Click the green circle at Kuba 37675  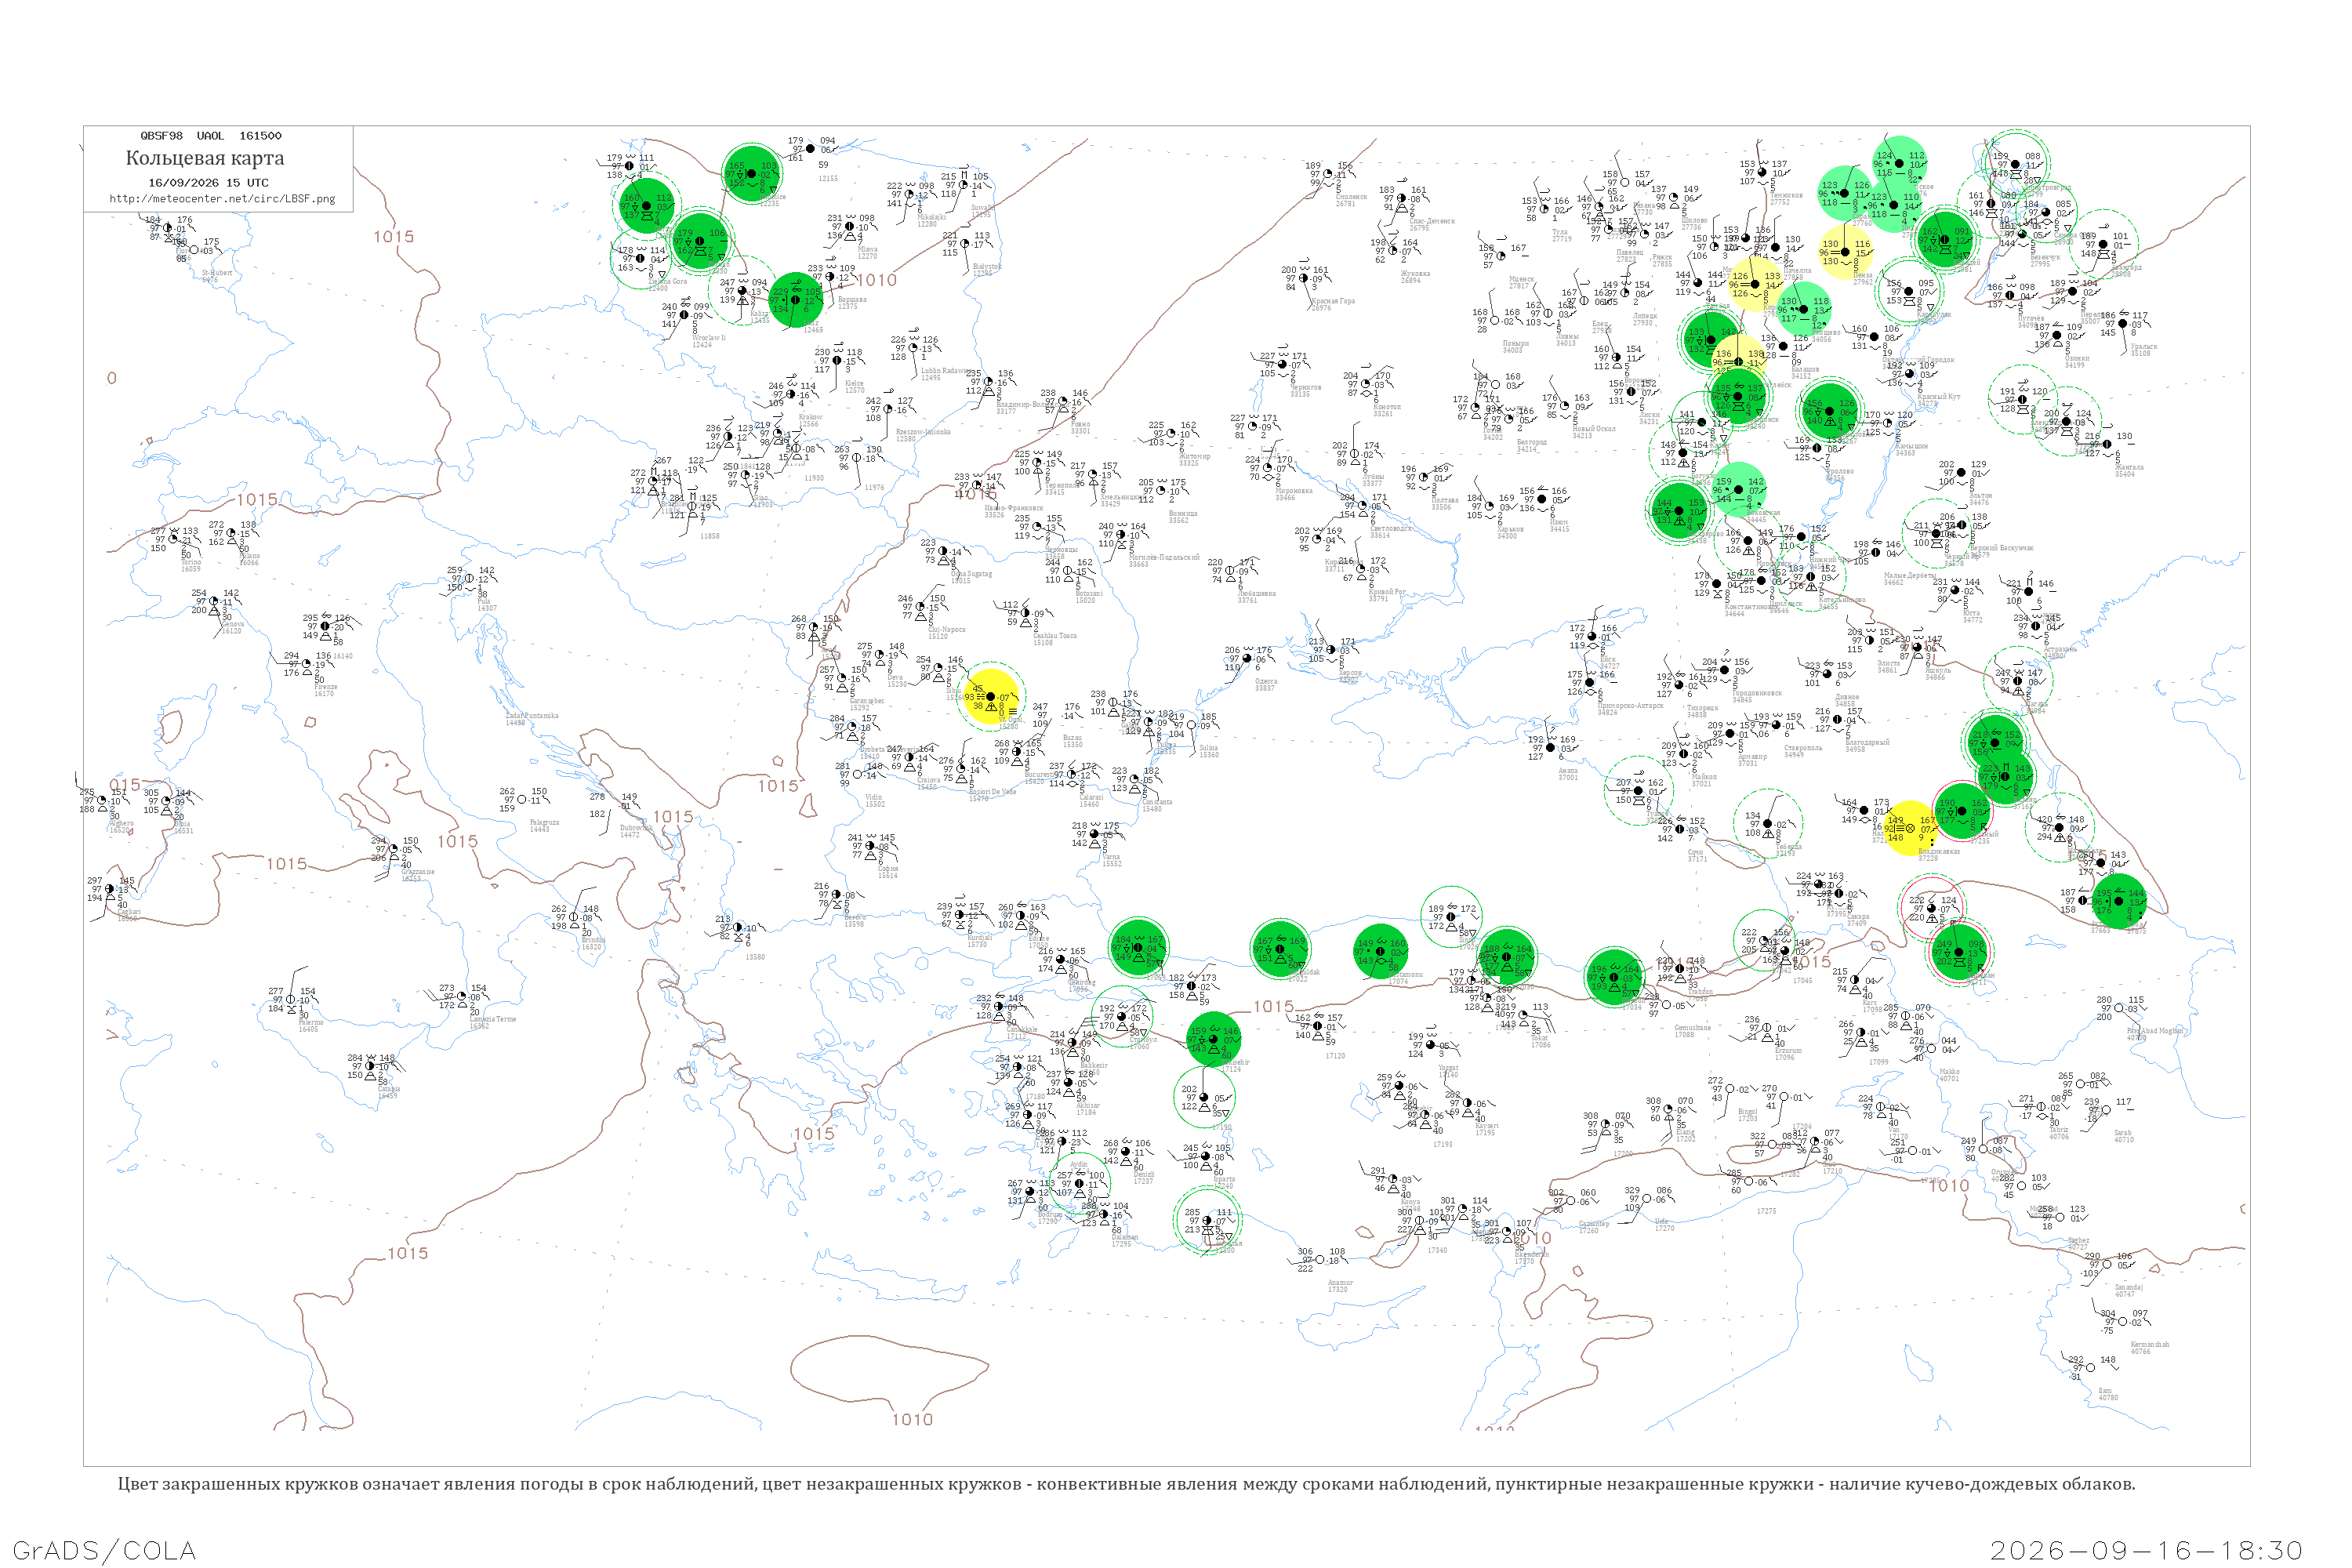[2119, 901]
